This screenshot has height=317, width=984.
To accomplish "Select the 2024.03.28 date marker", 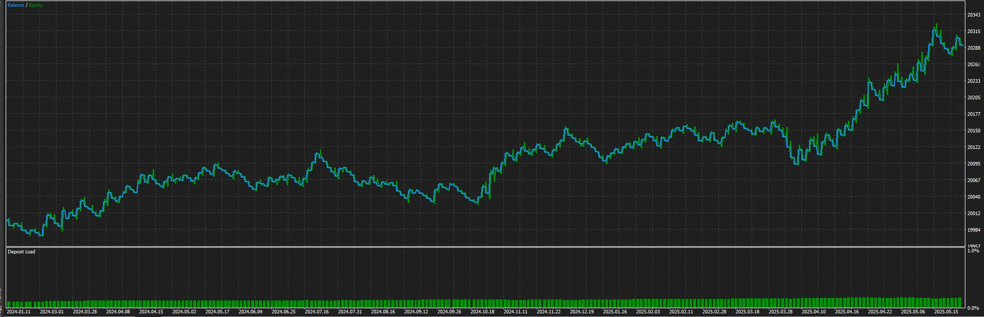I will pyautogui.click(x=85, y=312).
